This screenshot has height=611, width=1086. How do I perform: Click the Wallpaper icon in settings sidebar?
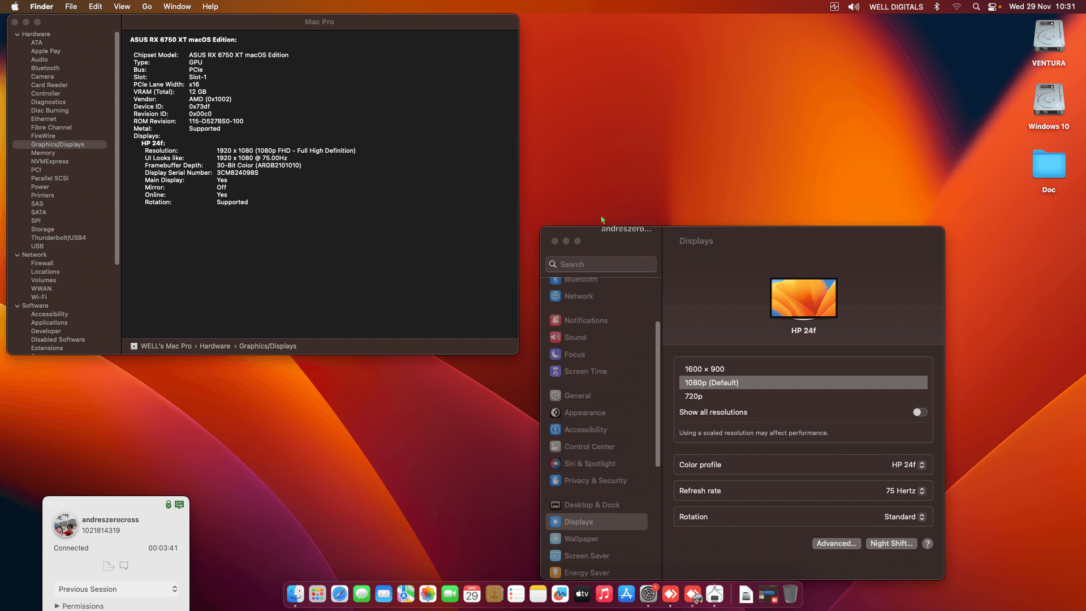[555, 539]
